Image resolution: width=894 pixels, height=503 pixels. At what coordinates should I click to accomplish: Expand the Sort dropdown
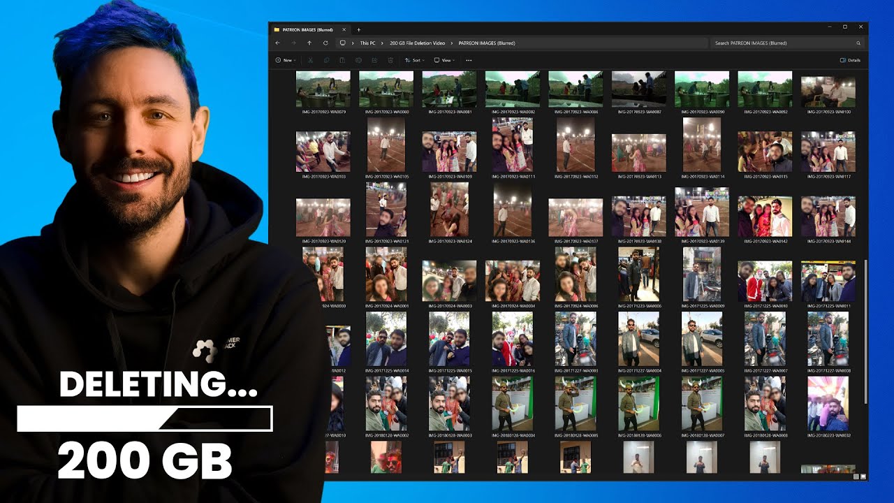coord(414,61)
